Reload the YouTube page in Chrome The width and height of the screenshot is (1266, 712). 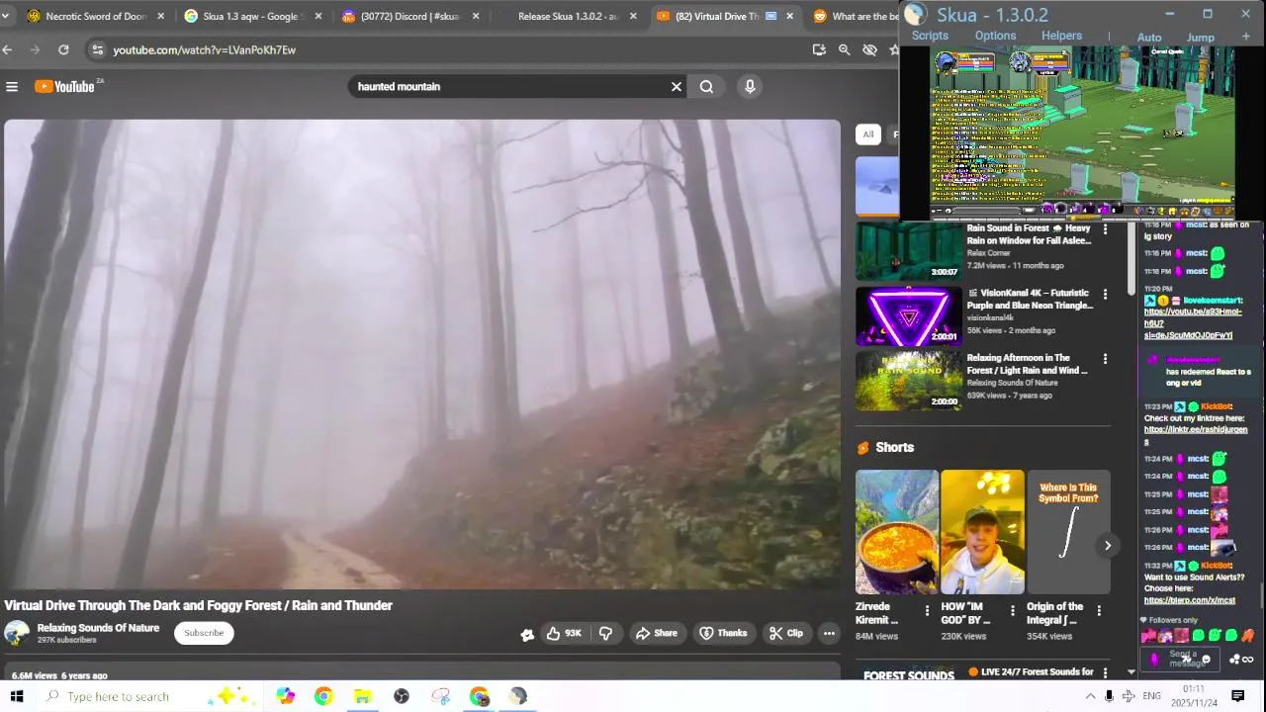click(63, 49)
